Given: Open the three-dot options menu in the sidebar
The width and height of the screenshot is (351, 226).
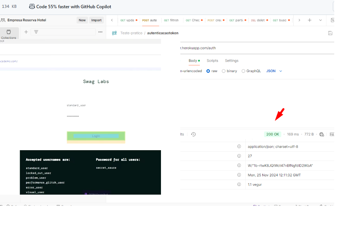Looking at the screenshot, I should [x=100, y=32].
